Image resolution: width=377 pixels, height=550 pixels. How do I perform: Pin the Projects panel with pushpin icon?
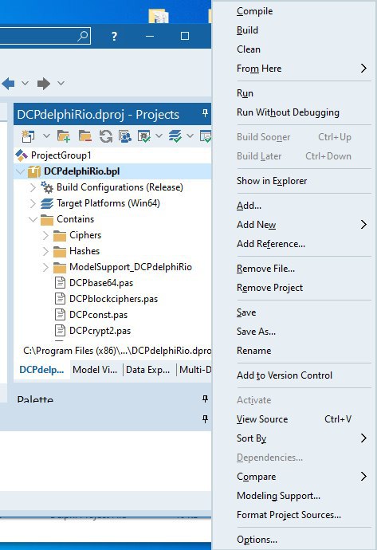point(205,113)
